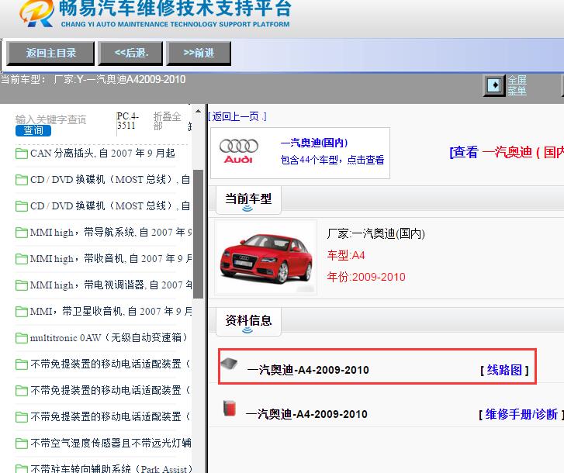564x473 pixels.
Task: Open 不带驻车转向辅助系统（Park Assist）entry
Action: coord(110,468)
